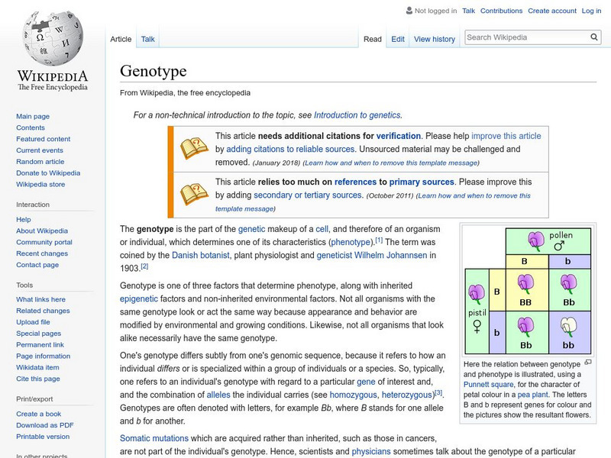The width and height of the screenshot is (611, 458).
Task: Click improve this article link
Action: (x=506, y=136)
